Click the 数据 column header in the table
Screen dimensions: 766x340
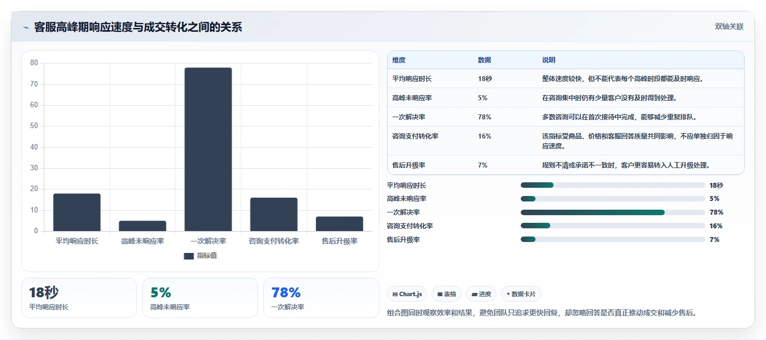485,60
